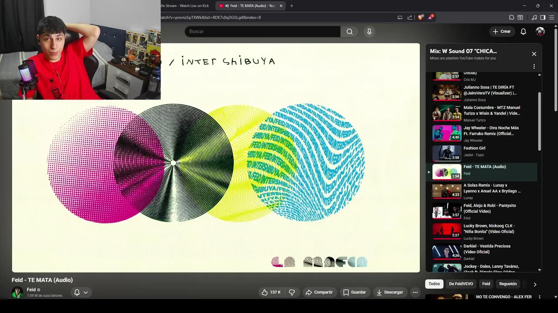
Task: Play Darkiel Vestida Preciosa video
Action: click(481, 252)
